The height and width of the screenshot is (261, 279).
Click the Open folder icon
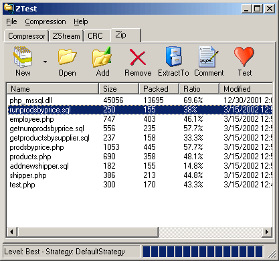[67, 57]
